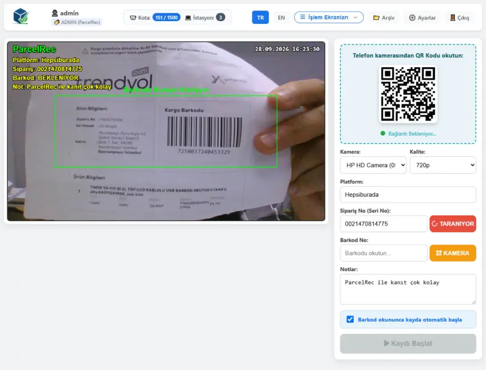Screen dimensions: 486x370
Task: Click the phone connection QR code
Action: 408,94
